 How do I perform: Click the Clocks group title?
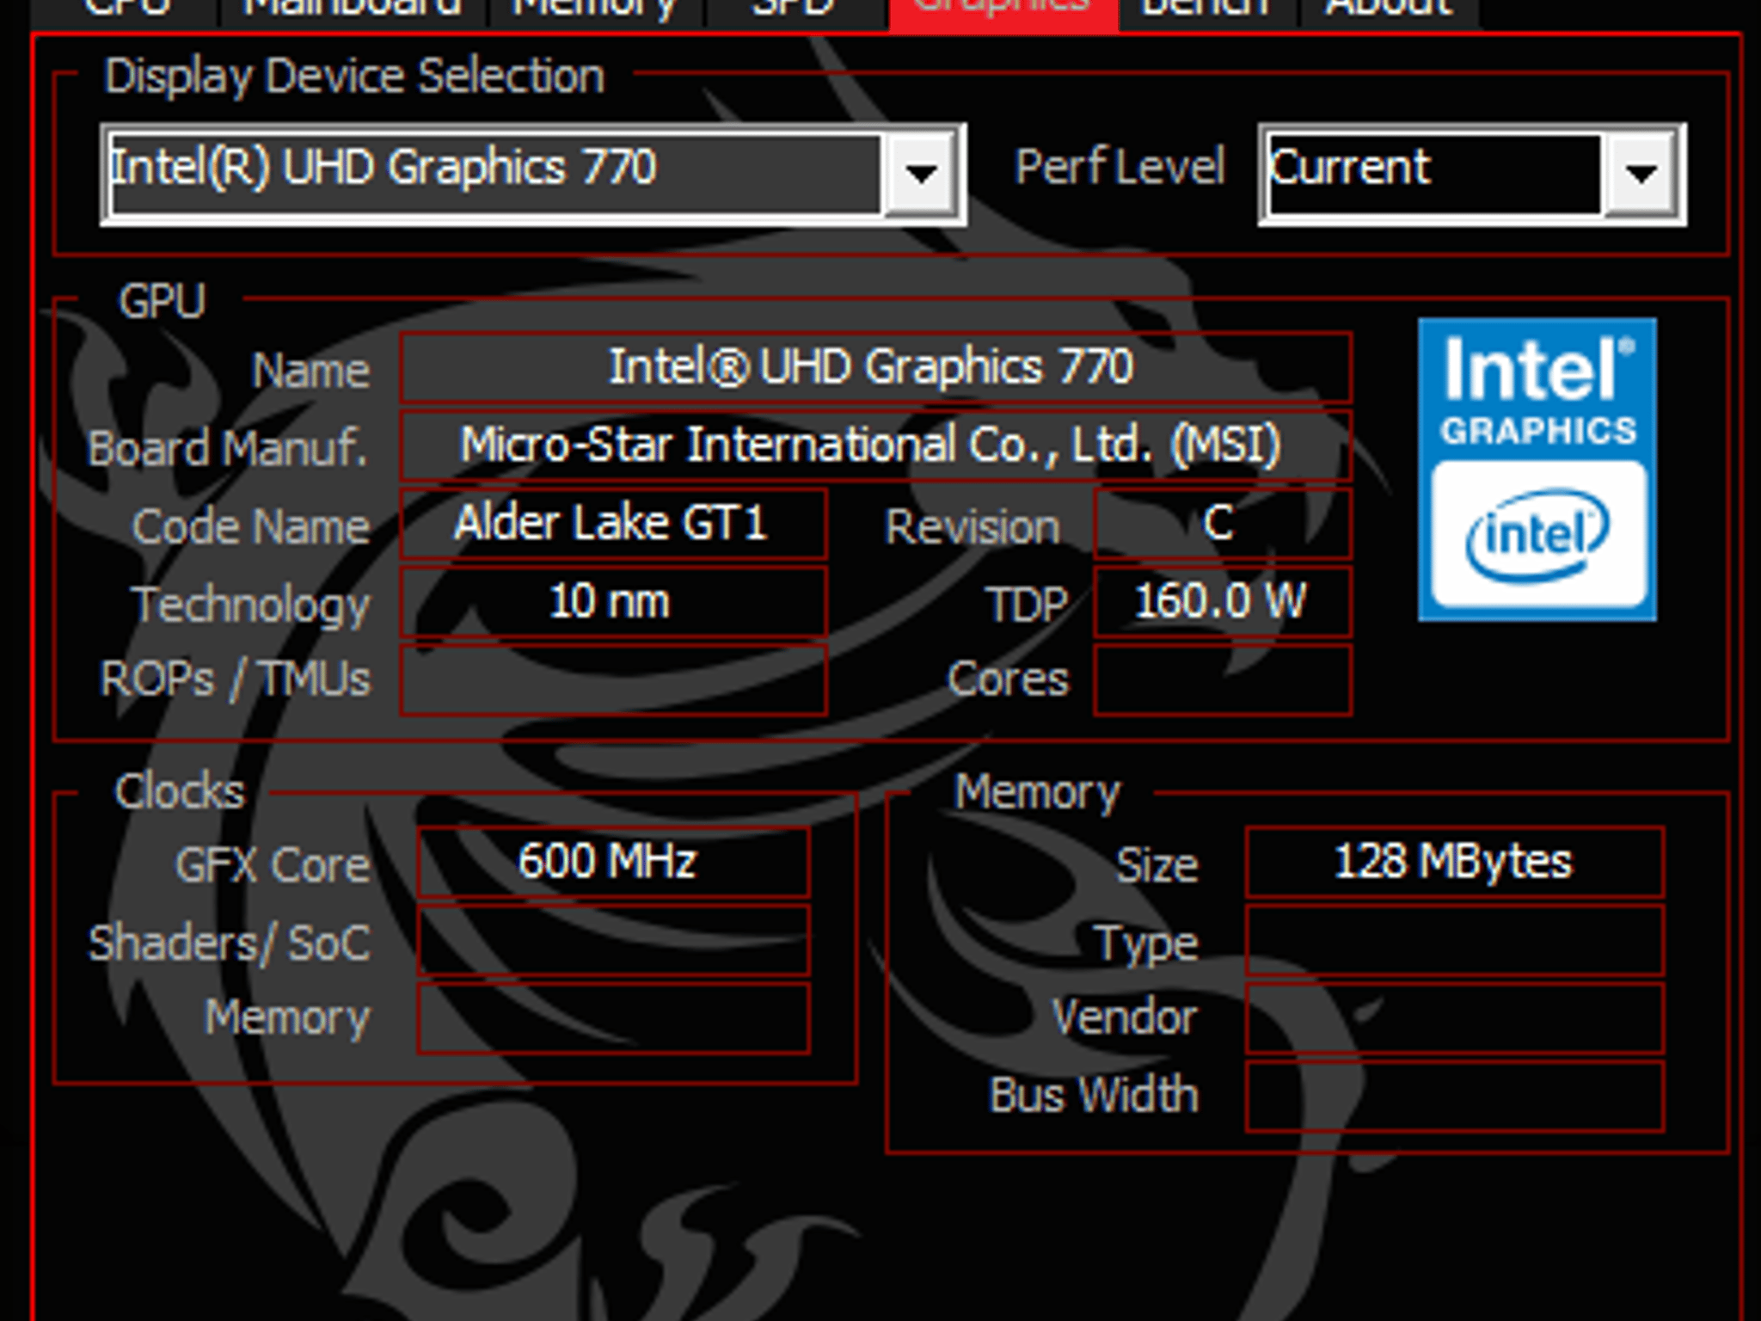(x=181, y=791)
